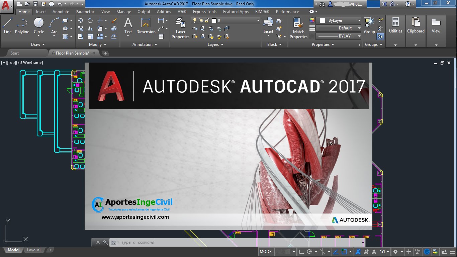Select the Dimension tool
Image resolution: width=457 pixels, height=257 pixels.
(x=146, y=26)
